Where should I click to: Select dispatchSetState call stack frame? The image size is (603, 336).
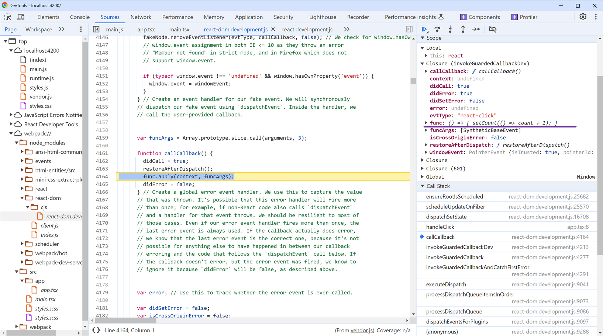[507, 217]
